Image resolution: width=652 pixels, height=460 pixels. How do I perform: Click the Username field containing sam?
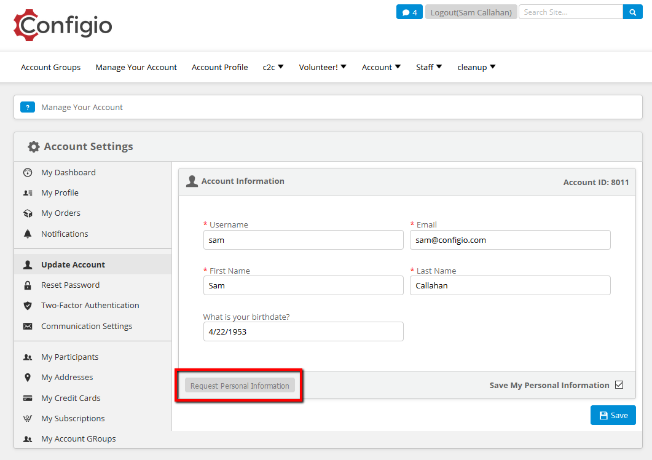(x=303, y=240)
